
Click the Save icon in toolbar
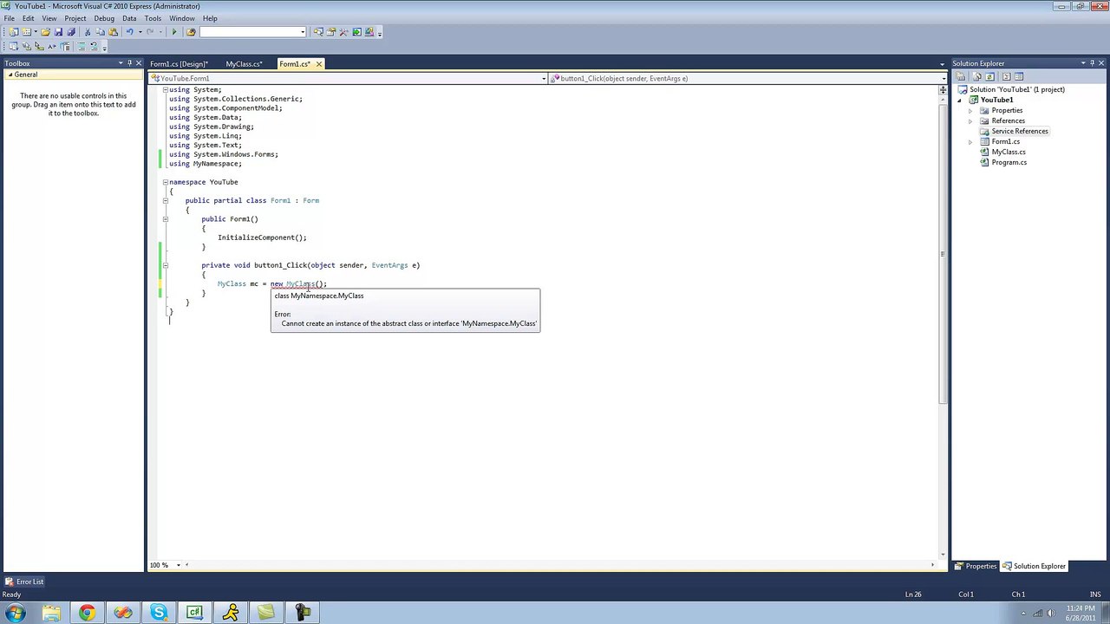coord(58,32)
